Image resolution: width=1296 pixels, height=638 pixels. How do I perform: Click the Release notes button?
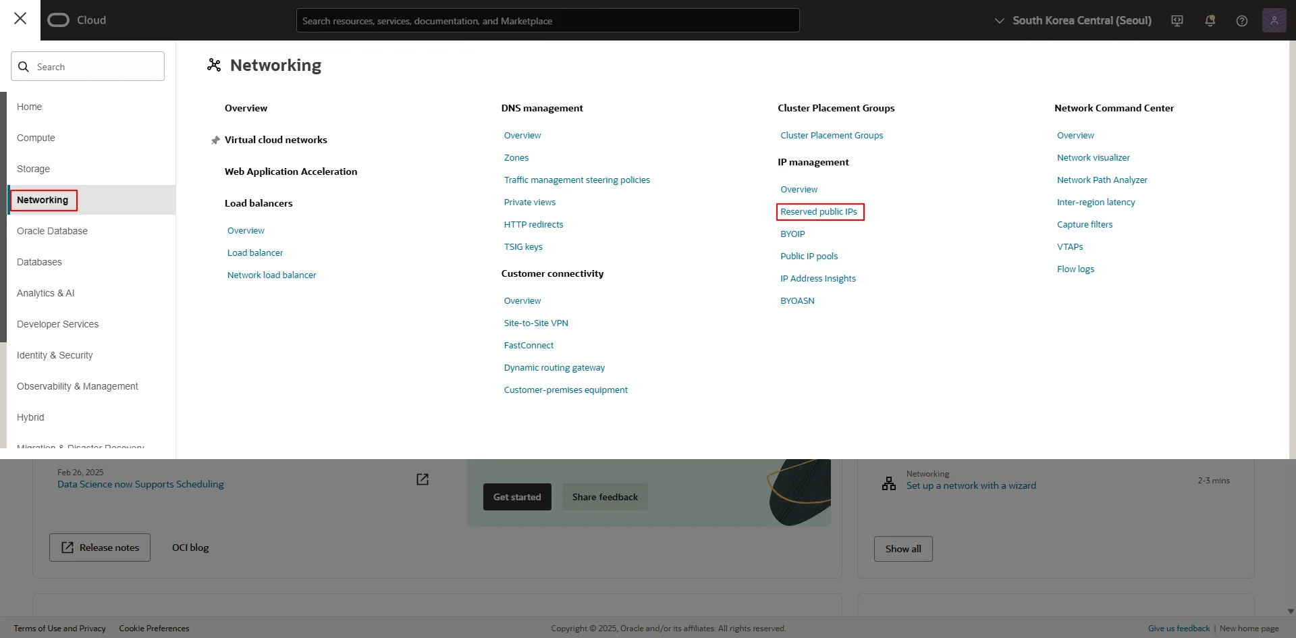pyautogui.click(x=100, y=548)
